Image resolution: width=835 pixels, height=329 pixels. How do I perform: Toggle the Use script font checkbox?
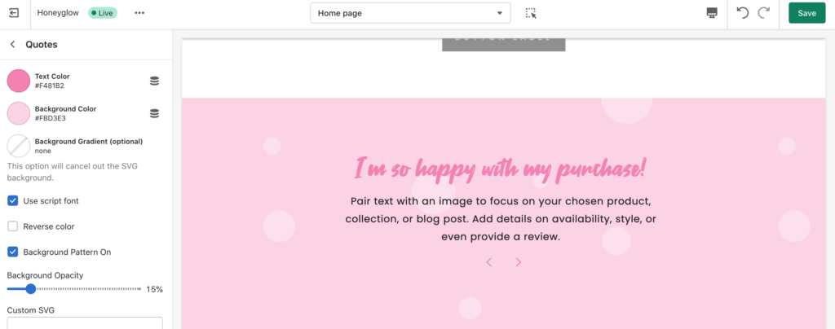point(13,201)
